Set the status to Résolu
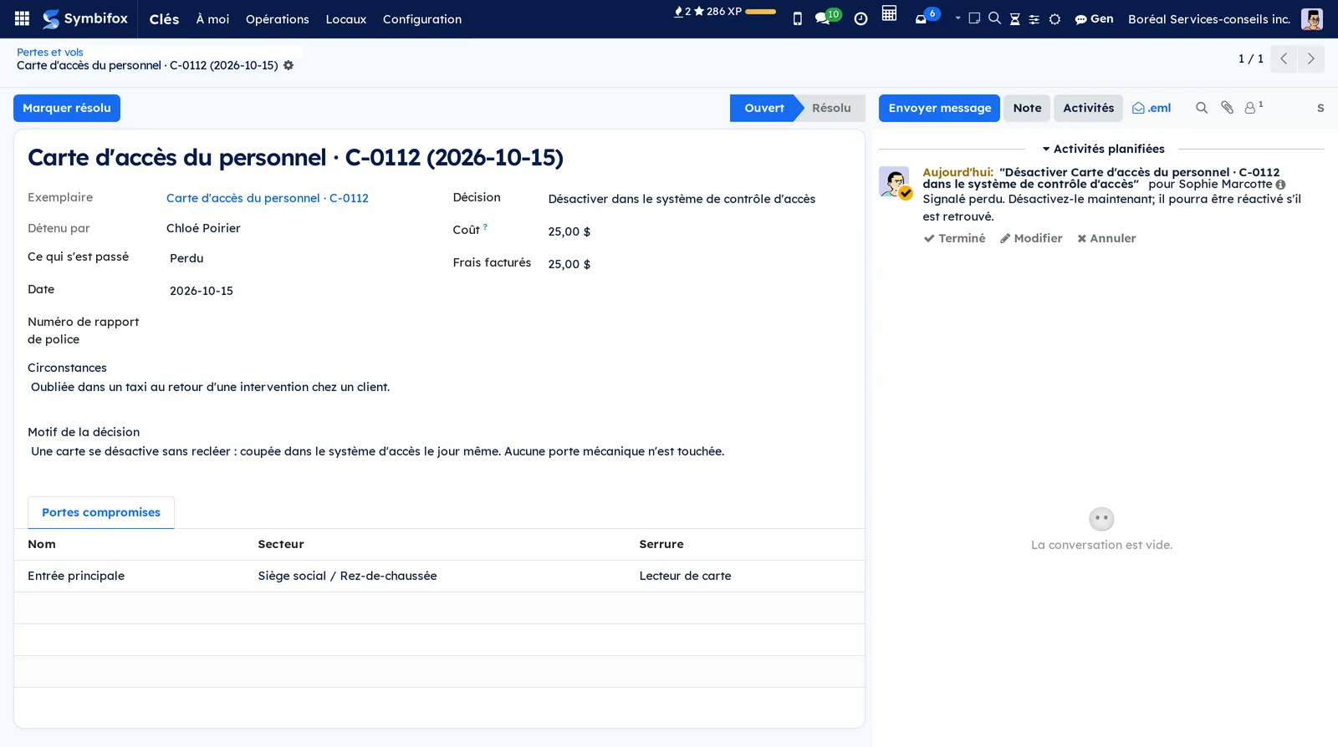 (831, 108)
